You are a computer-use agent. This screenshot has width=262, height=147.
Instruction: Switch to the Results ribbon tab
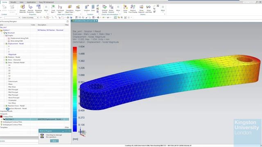pos(13,2)
